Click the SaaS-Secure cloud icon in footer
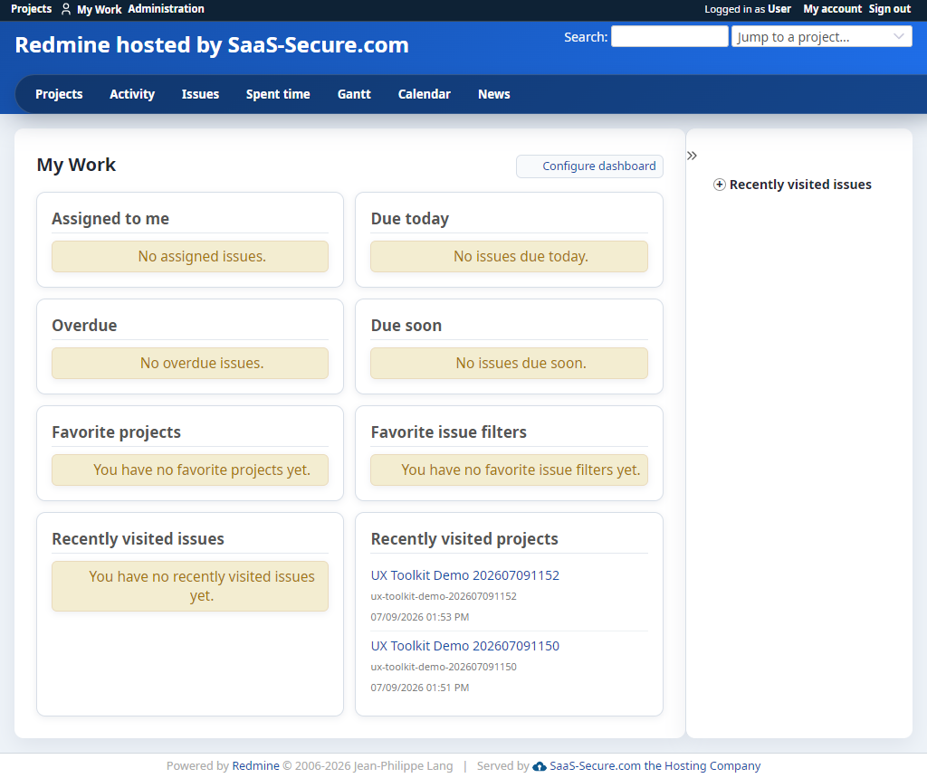927x778 pixels. click(540, 766)
